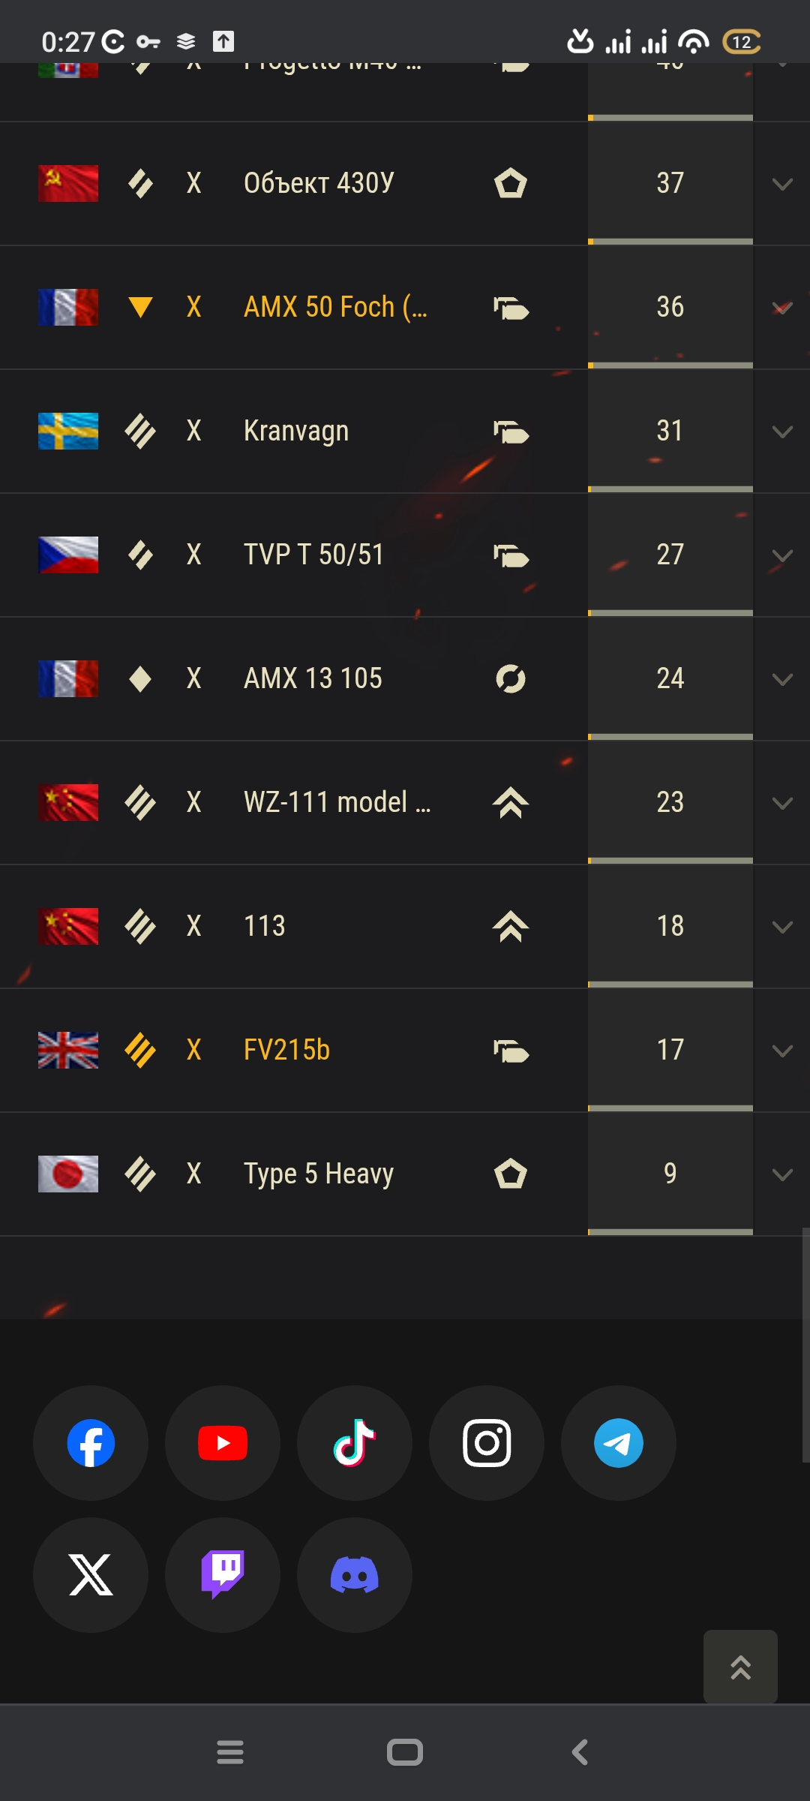Expand the AMX 13 105 row

pyautogui.click(x=782, y=679)
